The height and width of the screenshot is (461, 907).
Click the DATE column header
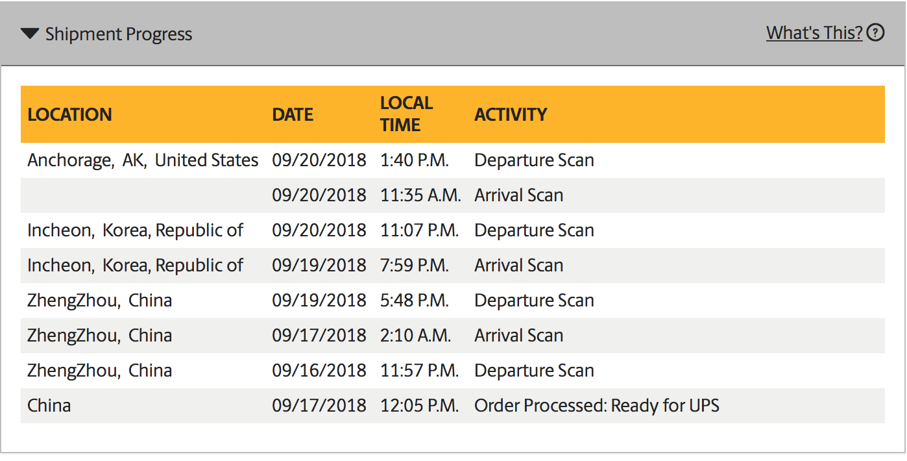293,115
